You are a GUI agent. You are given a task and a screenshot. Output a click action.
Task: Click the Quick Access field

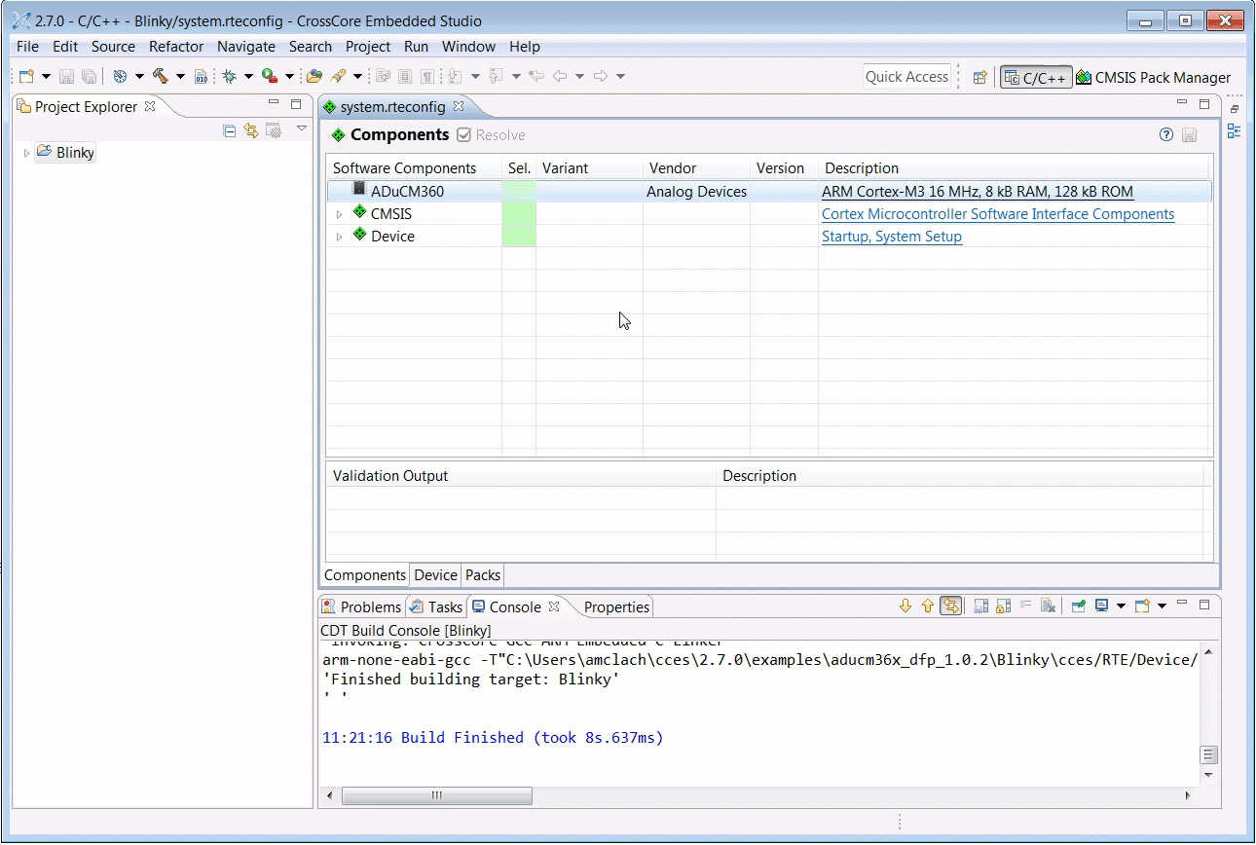[906, 77]
